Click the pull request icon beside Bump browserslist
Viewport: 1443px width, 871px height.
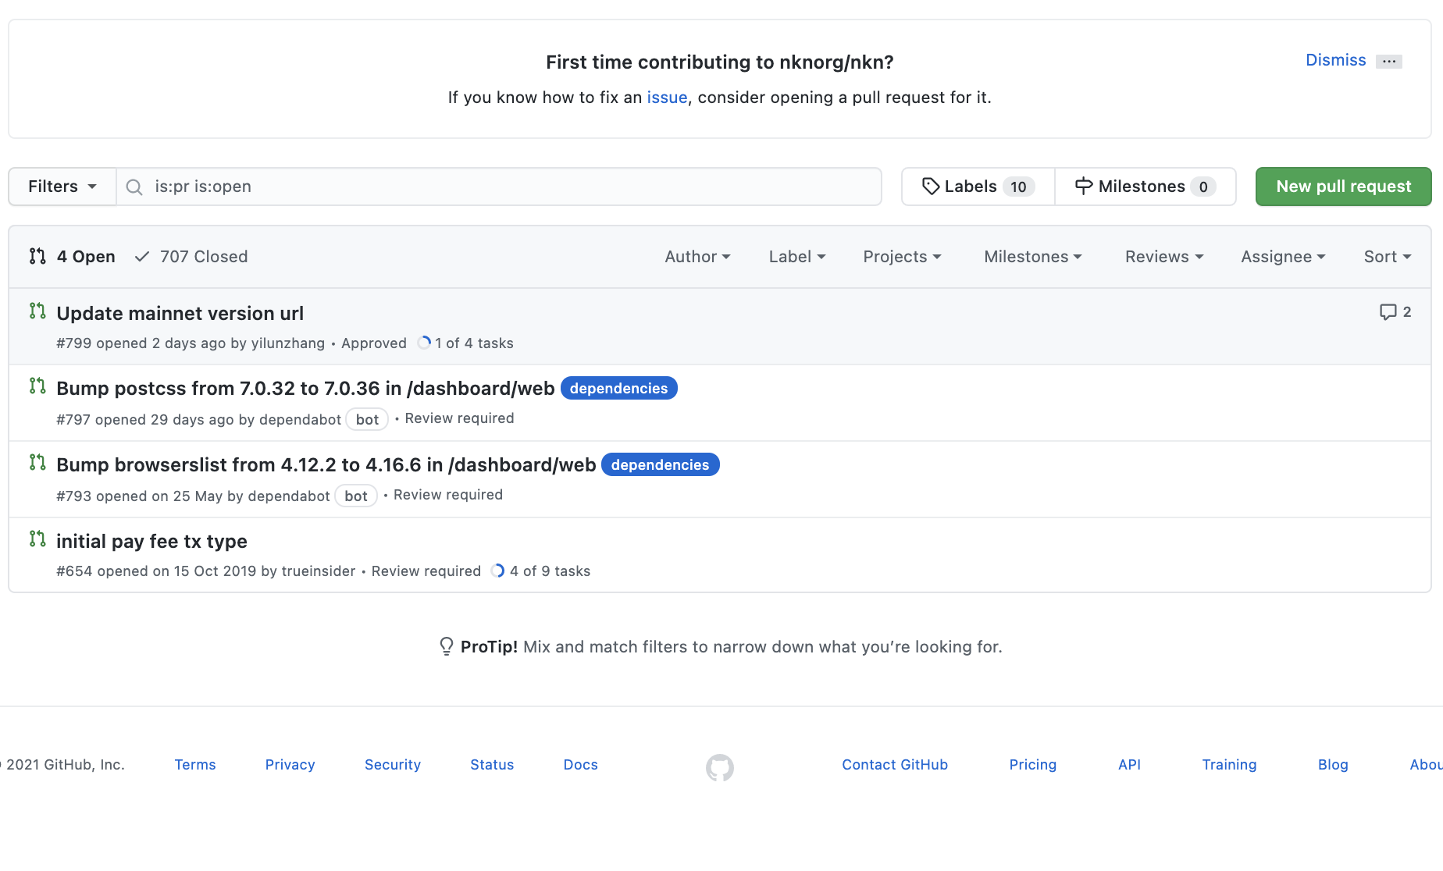pyautogui.click(x=37, y=463)
